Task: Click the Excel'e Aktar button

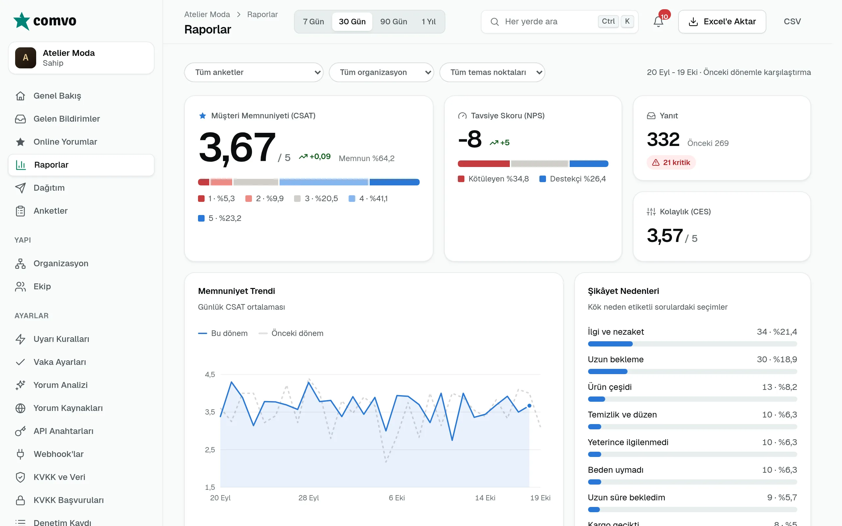Action: pos(722,22)
